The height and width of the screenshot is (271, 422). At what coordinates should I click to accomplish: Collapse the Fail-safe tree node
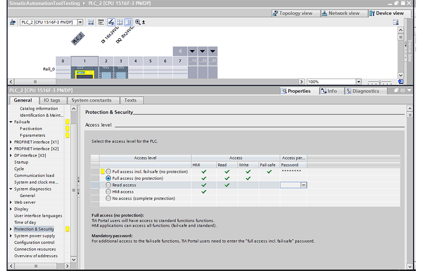pyautogui.click(x=11, y=122)
